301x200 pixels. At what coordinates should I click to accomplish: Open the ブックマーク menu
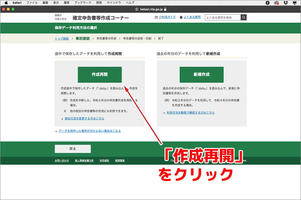tap(83, 3)
